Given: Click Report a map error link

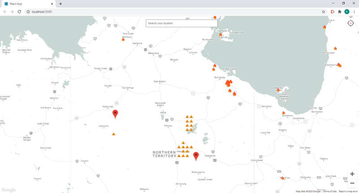Looking at the screenshot, I should 348,191.
